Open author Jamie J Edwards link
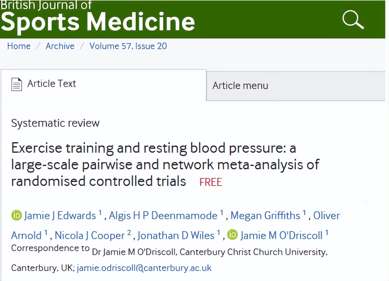The width and height of the screenshot is (389, 281). pyautogui.click(x=60, y=216)
